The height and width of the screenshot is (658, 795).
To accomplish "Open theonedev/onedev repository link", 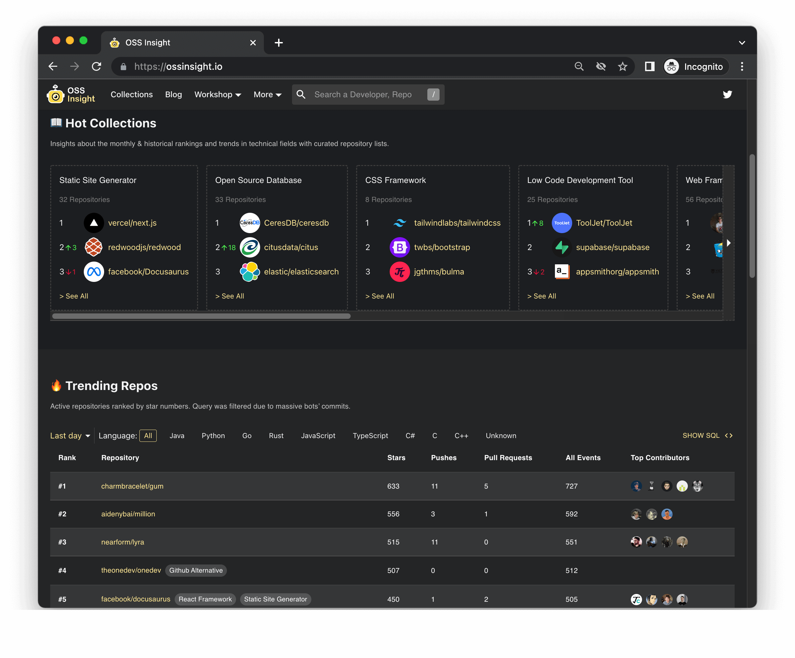I will (131, 571).
